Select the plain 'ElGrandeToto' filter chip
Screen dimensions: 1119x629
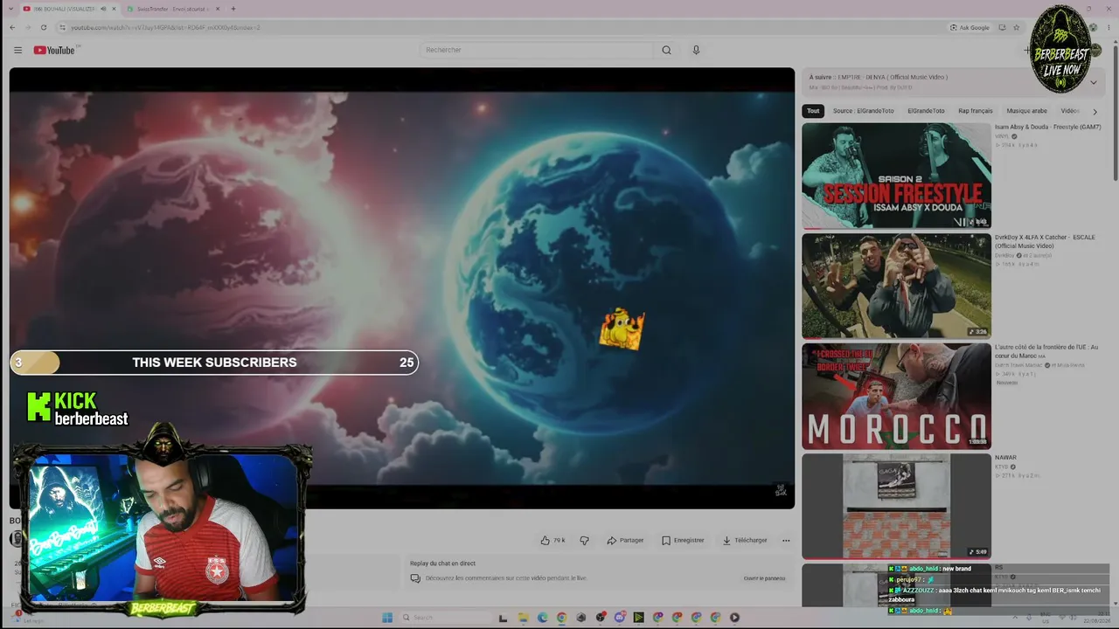[926, 111]
